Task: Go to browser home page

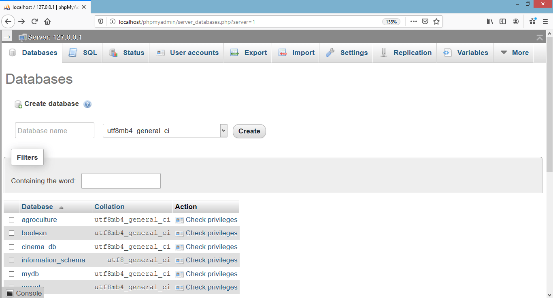Action: [47, 21]
